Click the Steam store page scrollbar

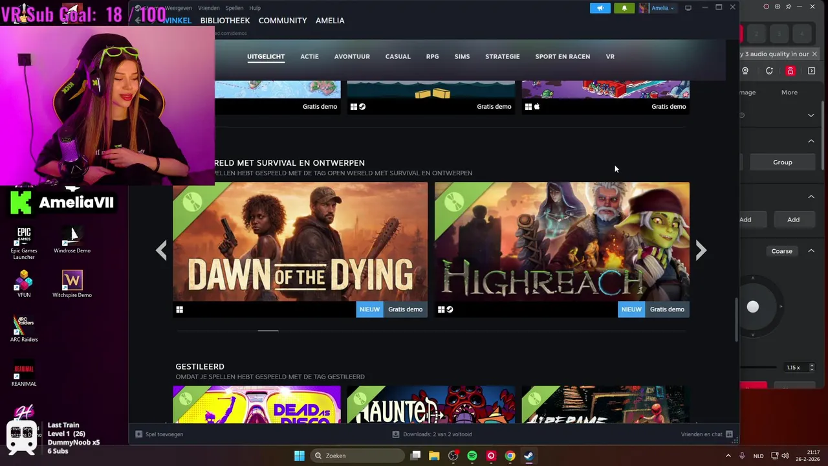point(736,320)
